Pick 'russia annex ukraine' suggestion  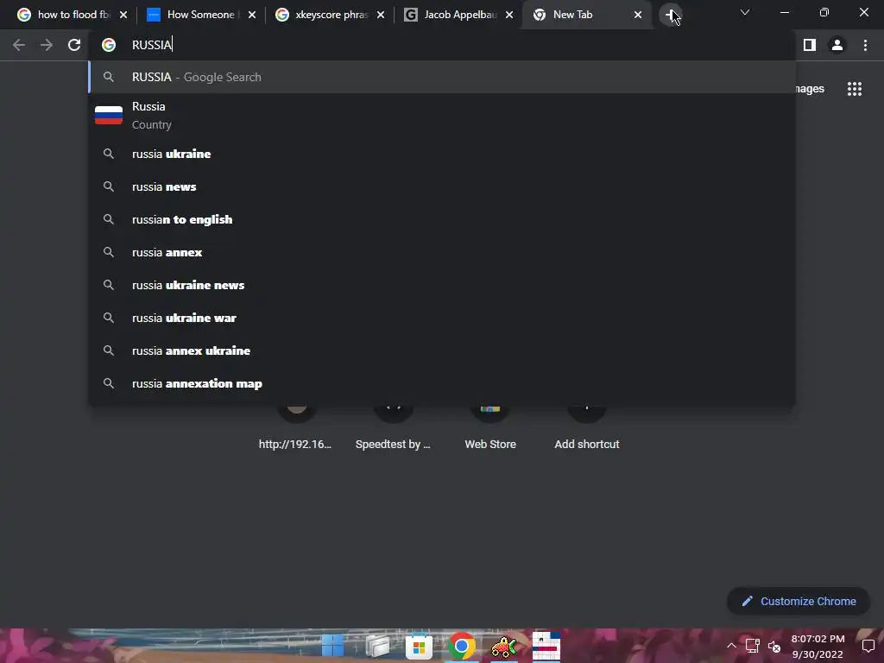click(443, 350)
